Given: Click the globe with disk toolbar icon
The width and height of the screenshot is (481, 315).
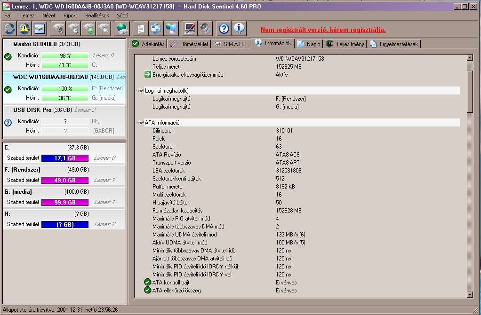Looking at the screenshot, I should coord(122,29).
